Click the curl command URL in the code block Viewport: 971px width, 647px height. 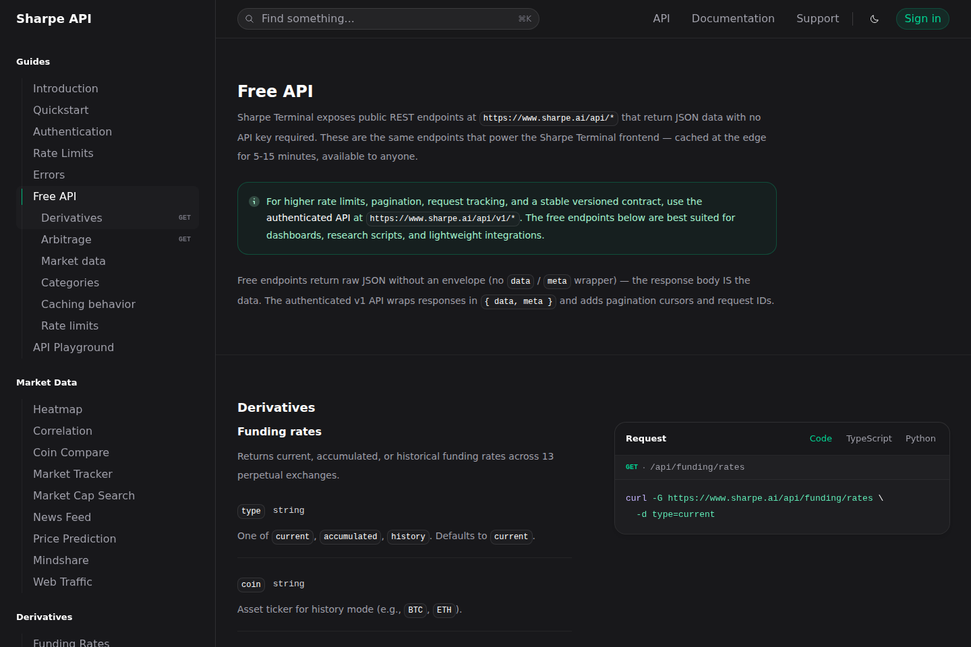point(770,498)
